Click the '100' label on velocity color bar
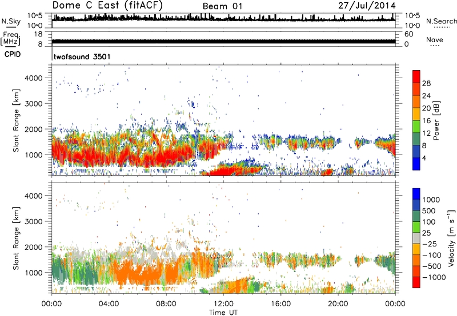457x316 pixels. [x=429, y=222]
